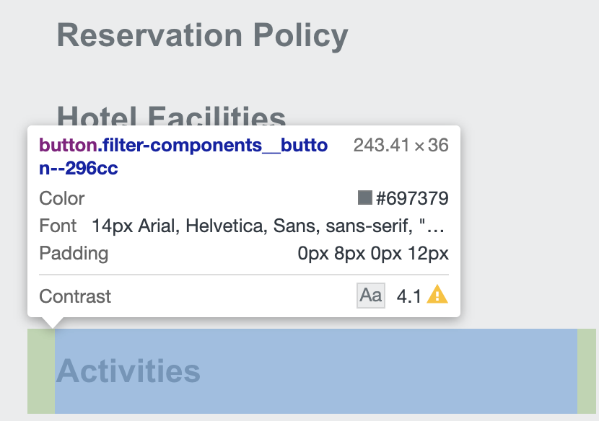Click the Color label in tooltip
Viewport: 599px width, 421px height.
tap(62, 198)
